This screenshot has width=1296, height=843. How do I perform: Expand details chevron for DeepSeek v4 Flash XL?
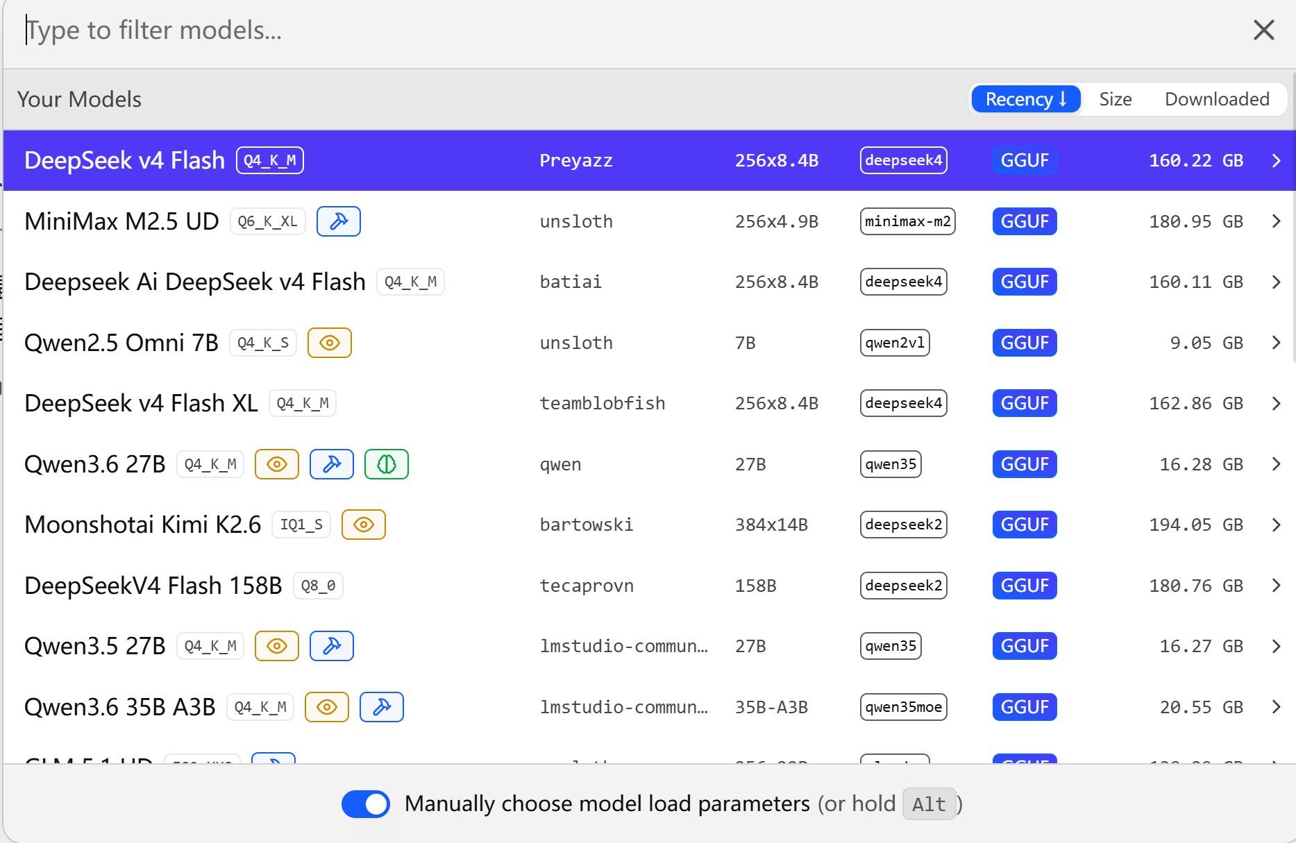(x=1276, y=403)
